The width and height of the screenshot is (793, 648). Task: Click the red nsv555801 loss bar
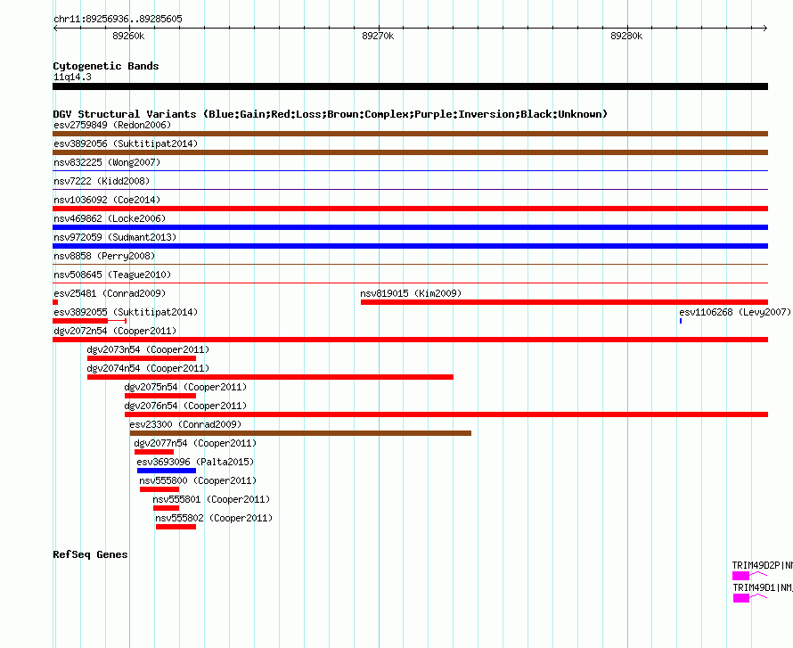point(167,508)
